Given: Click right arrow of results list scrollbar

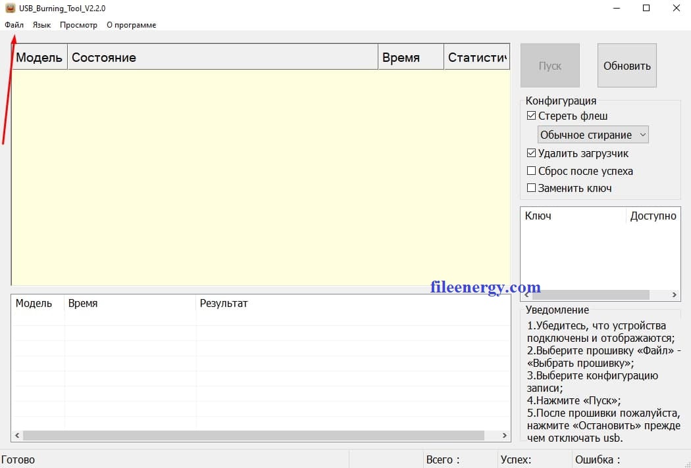Looking at the screenshot, I should point(505,435).
